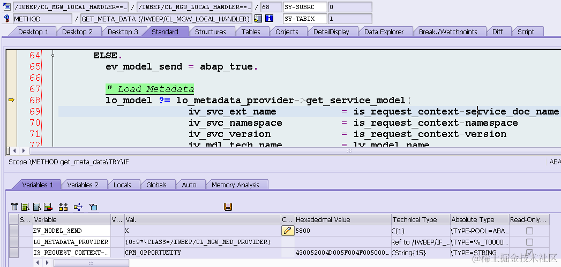Toggle Read-Only checkbox for EV_MODEL_SEND
561x267 pixels.
[x=529, y=231]
